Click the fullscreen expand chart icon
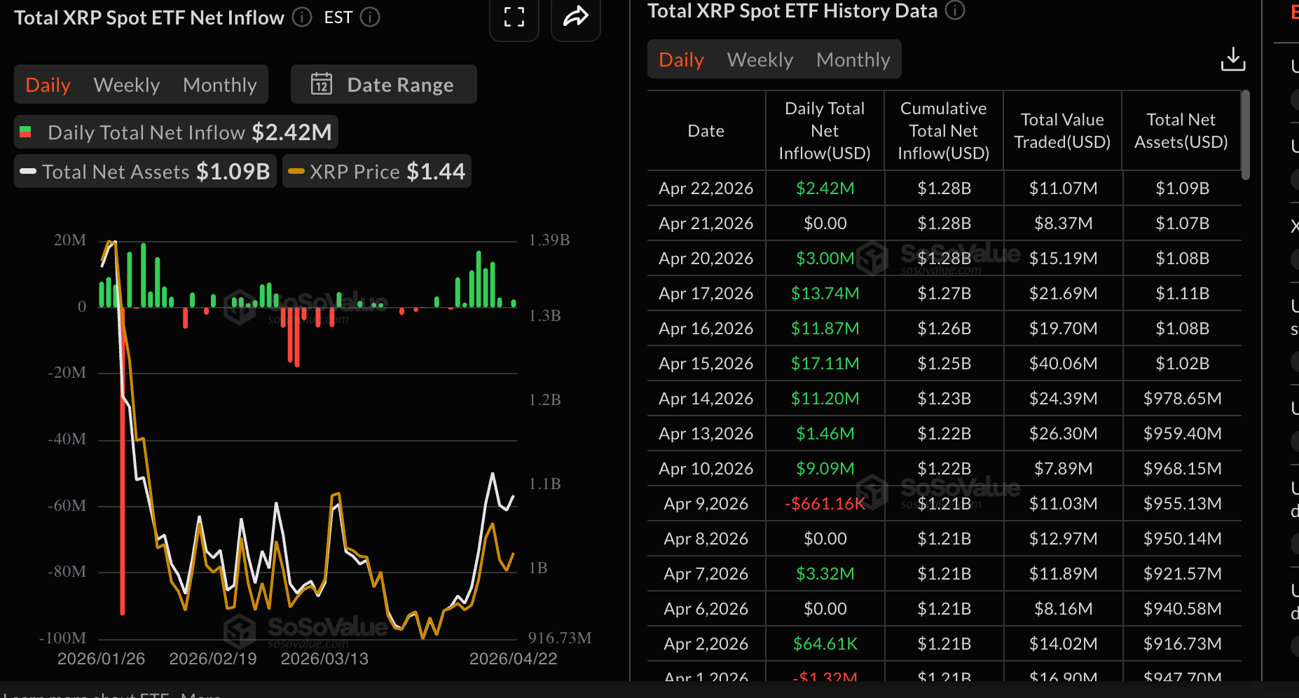This screenshot has height=698, width=1299. pos(514,18)
